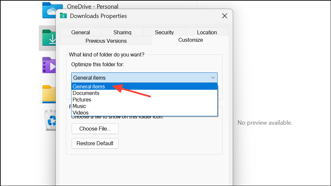
Task: Select Documents from the dropdown list
Action: tap(86, 93)
